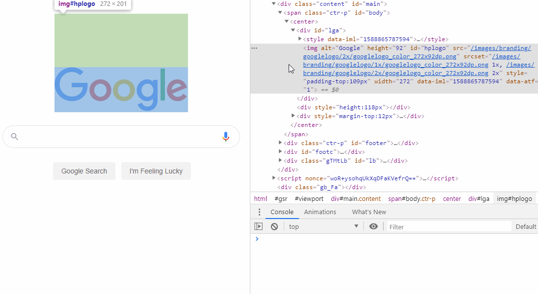The height and width of the screenshot is (294, 538).
Task: Select #gsr in the breadcrumb bar
Action: 281,199
